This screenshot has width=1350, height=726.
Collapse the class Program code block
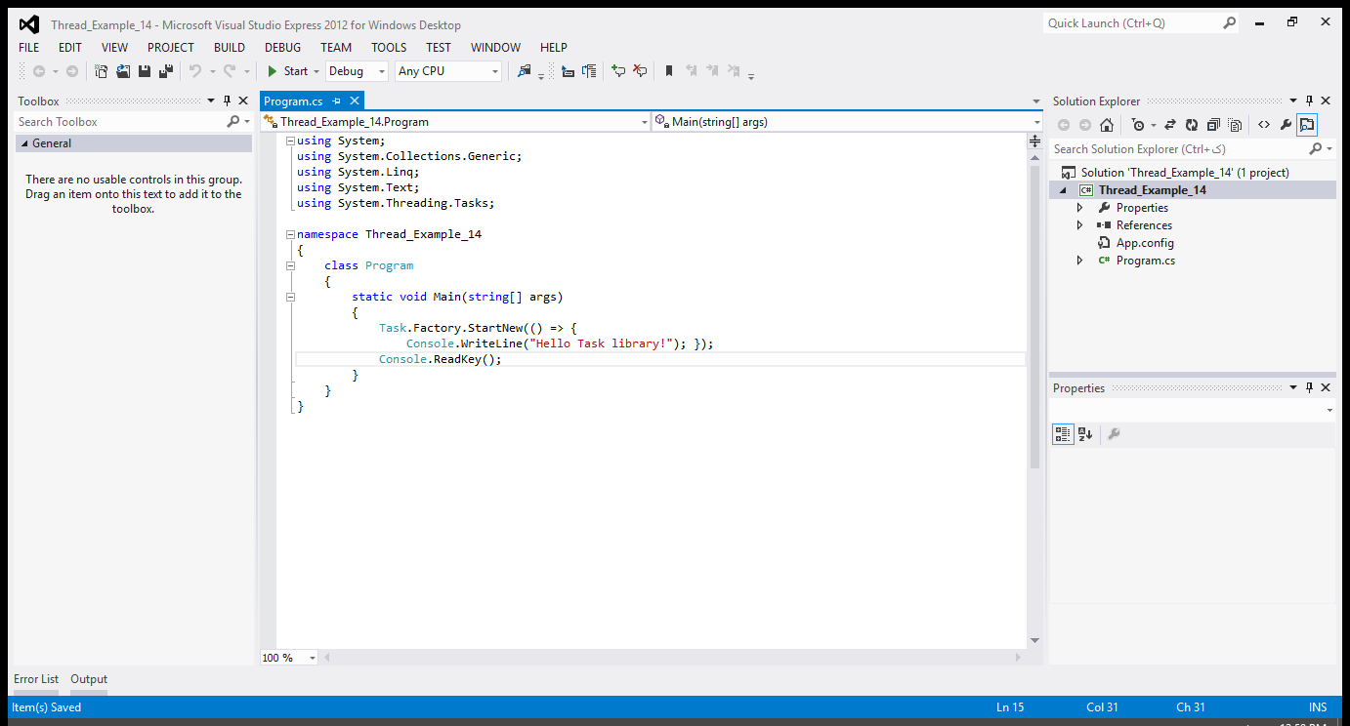290,265
